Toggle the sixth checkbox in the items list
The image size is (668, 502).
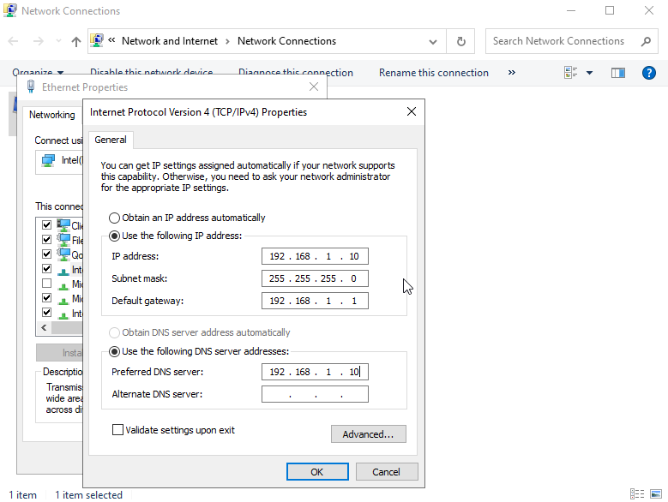tap(47, 298)
